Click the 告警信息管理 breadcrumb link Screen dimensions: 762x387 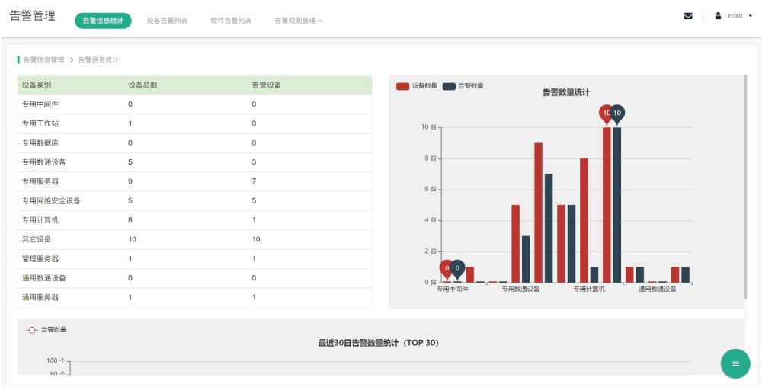(x=43, y=59)
